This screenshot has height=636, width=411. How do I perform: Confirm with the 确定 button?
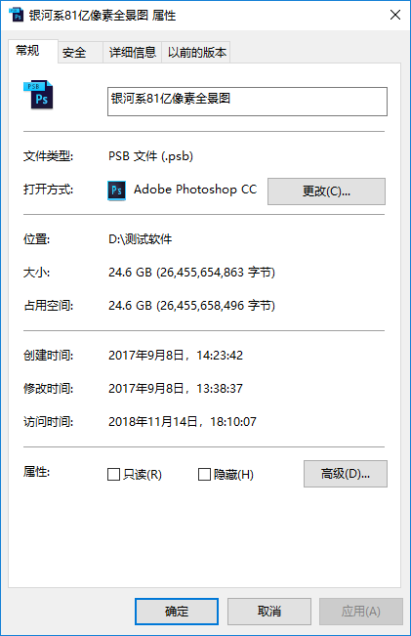click(177, 612)
